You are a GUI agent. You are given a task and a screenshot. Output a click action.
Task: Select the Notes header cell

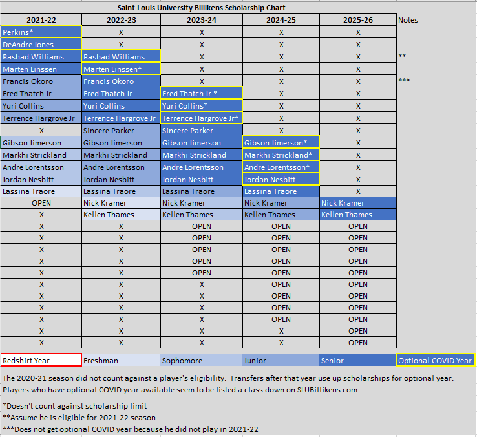click(408, 20)
